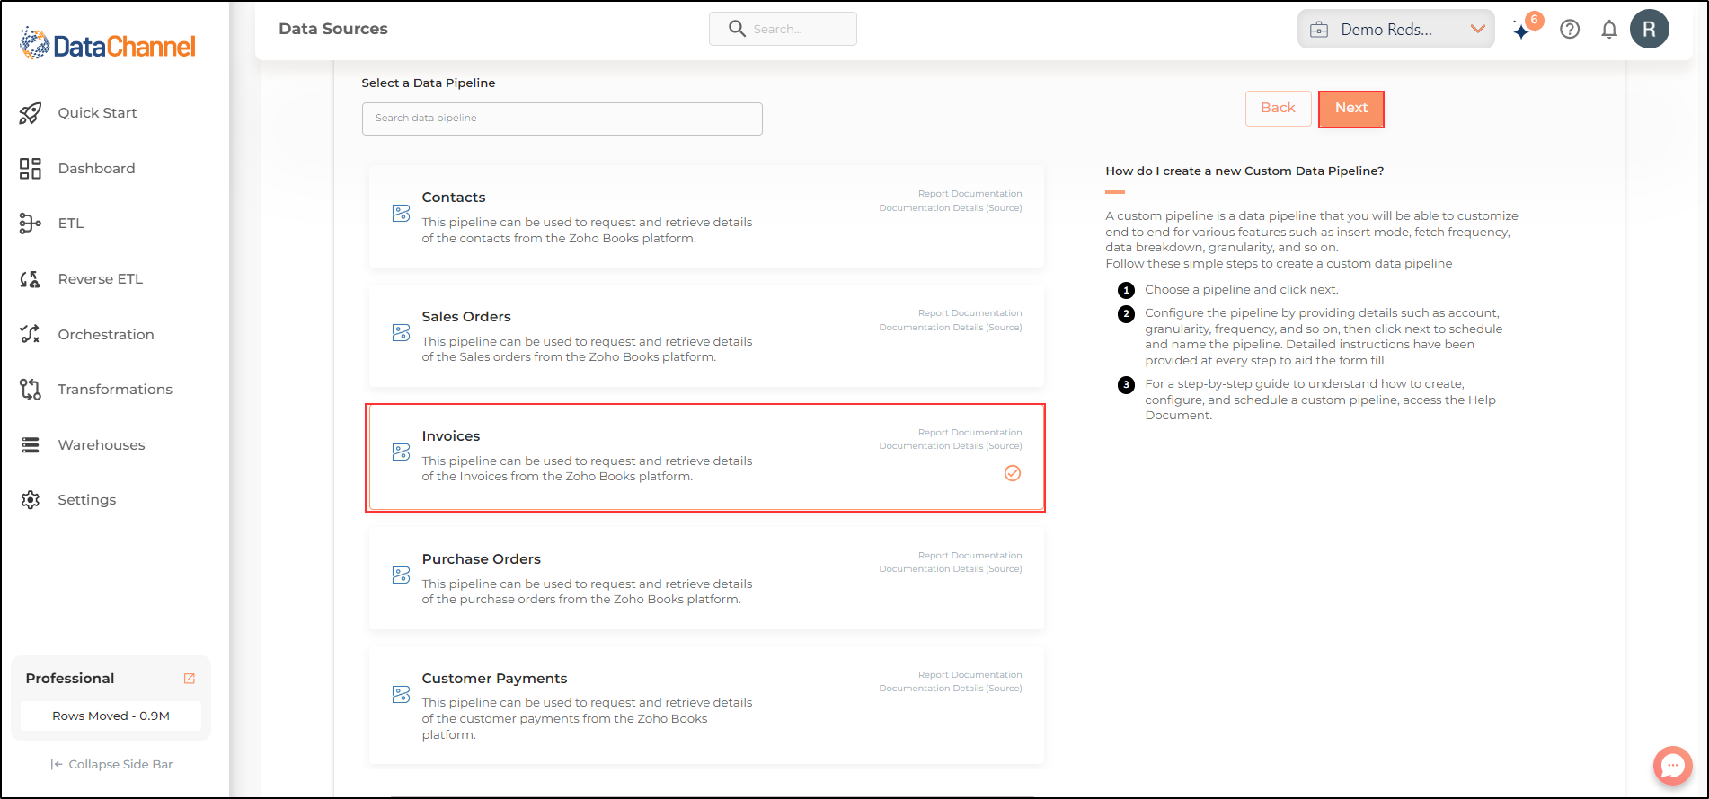Click the Back button
Screen dimensions: 1709x799
[1278, 109]
